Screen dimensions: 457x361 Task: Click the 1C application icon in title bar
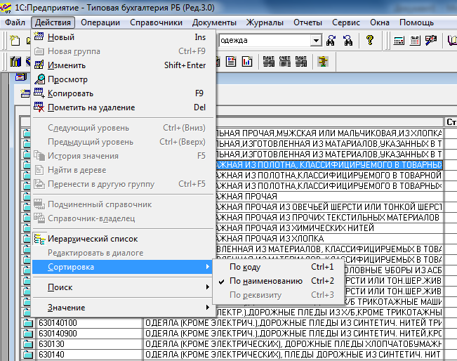pyautogui.click(x=5, y=8)
